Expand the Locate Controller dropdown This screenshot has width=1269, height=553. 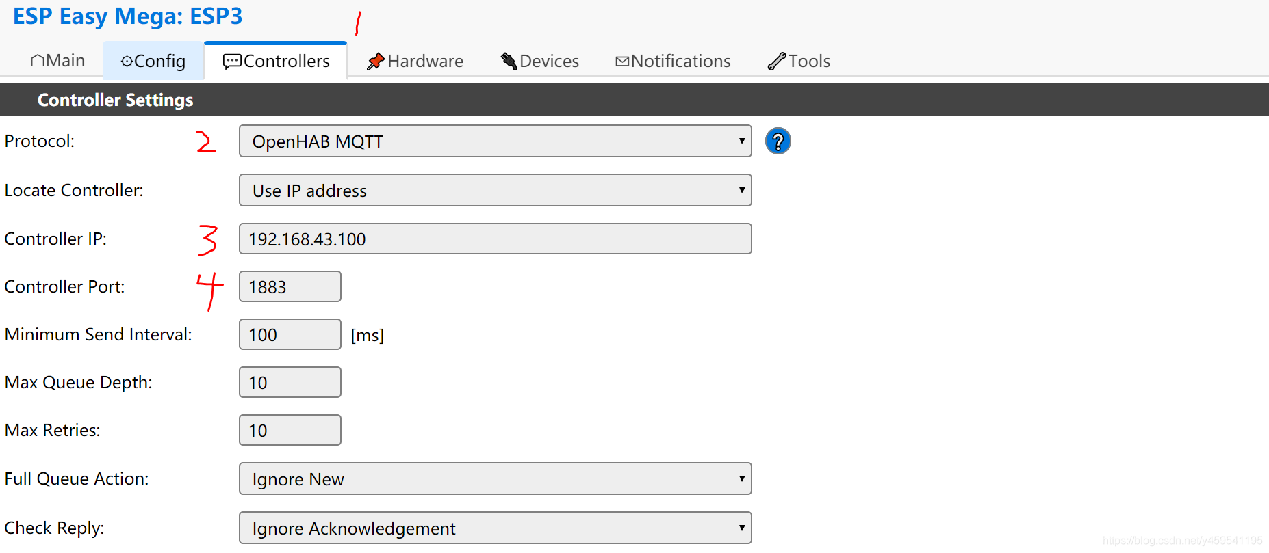(495, 190)
